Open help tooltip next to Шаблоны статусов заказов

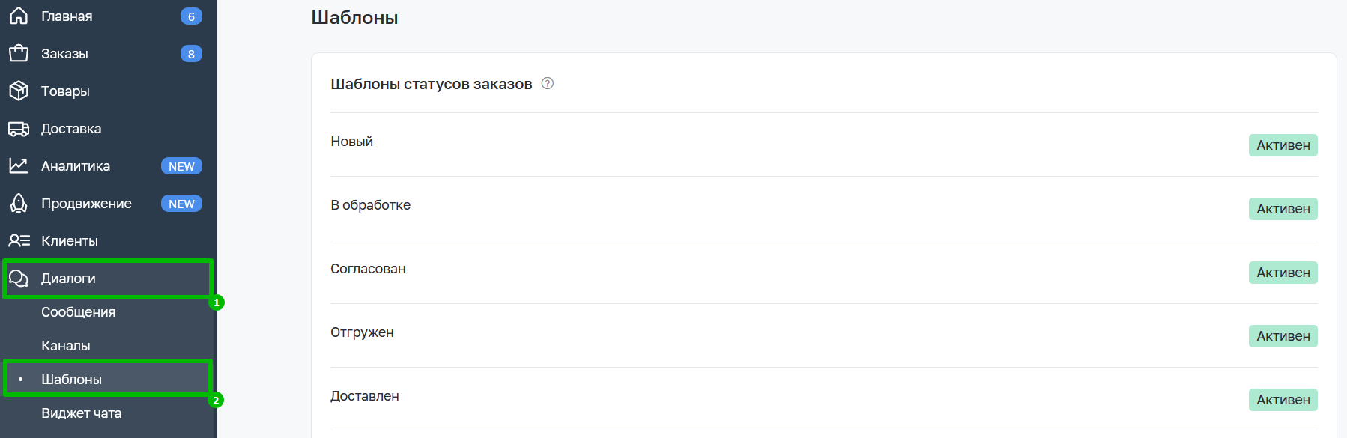[x=548, y=83]
